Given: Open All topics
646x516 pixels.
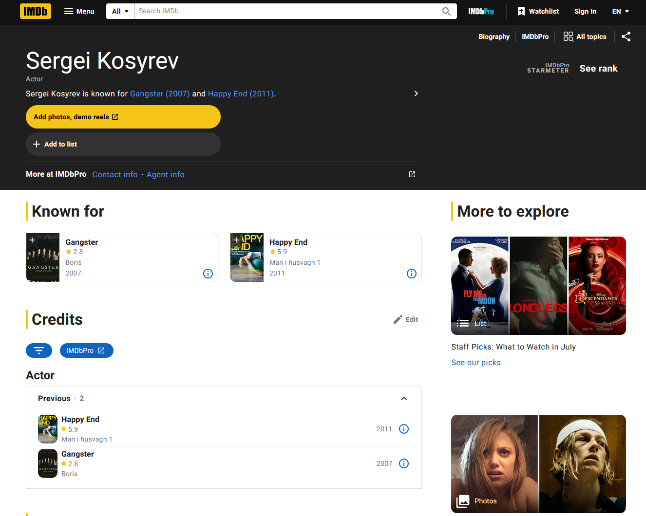Looking at the screenshot, I should 585,37.
